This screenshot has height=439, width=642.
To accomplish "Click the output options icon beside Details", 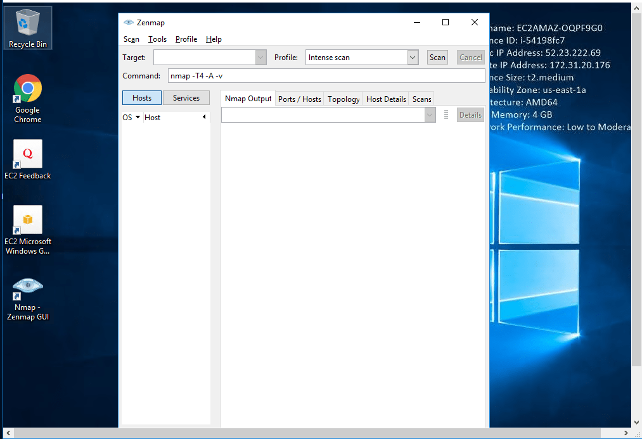I will tap(446, 114).
